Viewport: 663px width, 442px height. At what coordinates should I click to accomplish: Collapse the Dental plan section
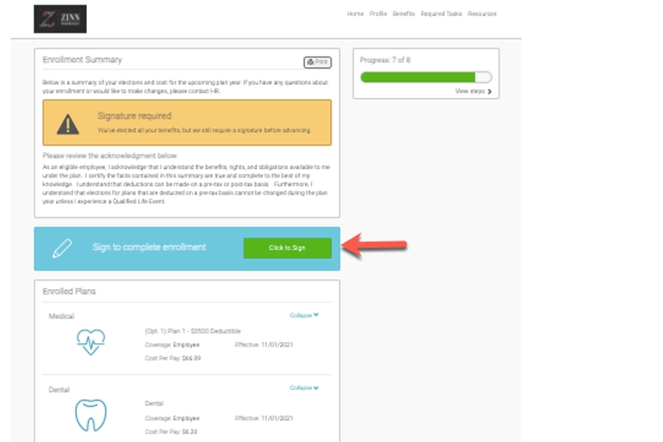[x=304, y=387]
